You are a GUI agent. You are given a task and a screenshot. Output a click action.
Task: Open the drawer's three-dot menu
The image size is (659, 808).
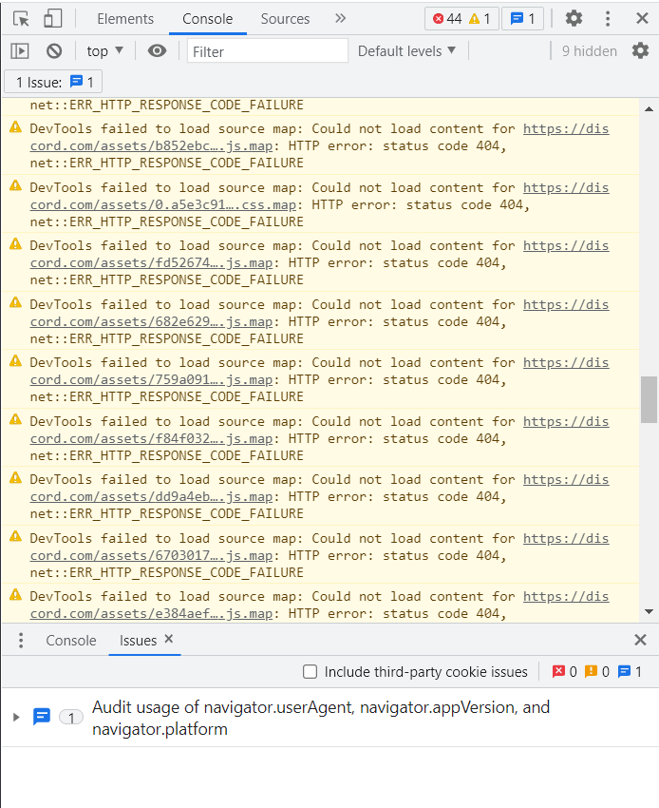tap(21, 641)
